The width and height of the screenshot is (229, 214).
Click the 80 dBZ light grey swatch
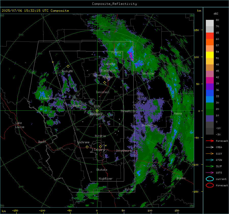coord(210,23)
